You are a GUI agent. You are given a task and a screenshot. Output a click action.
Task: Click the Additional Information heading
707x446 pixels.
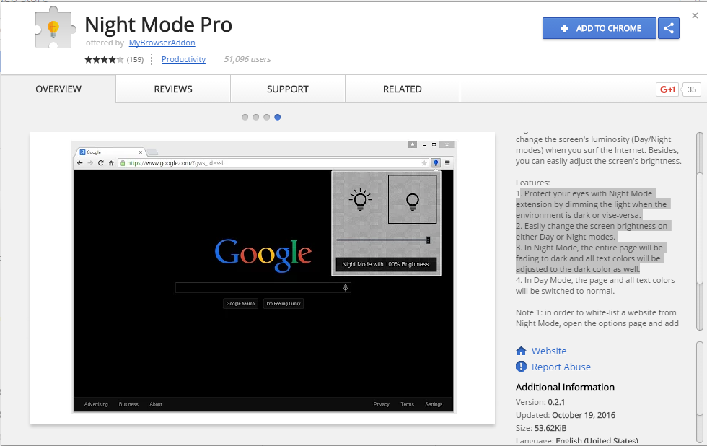[x=565, y=387]
